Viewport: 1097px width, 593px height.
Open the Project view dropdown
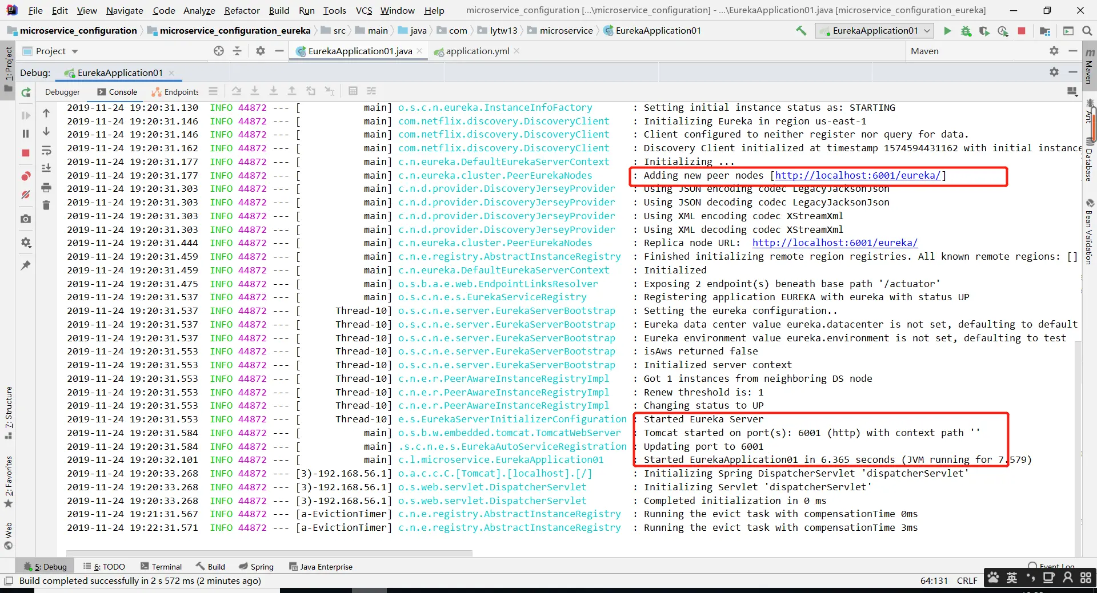(73, 51)
